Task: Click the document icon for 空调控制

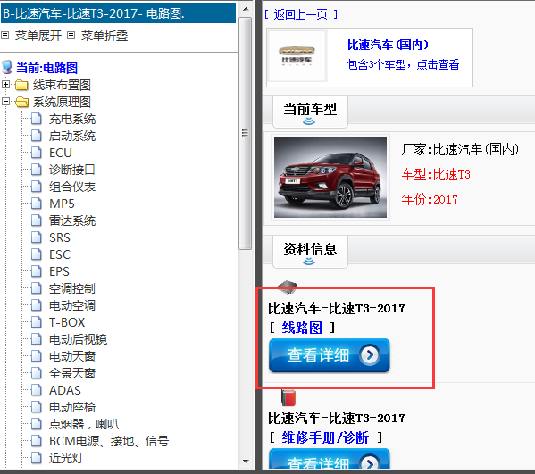Action: pyautogui.click(x=36, y=288)
